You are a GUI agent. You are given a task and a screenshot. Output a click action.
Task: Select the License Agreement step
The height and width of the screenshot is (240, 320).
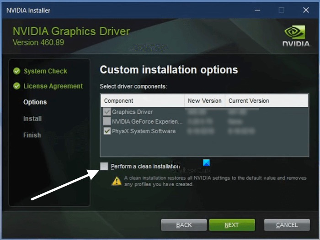click(x=53, y=86)
